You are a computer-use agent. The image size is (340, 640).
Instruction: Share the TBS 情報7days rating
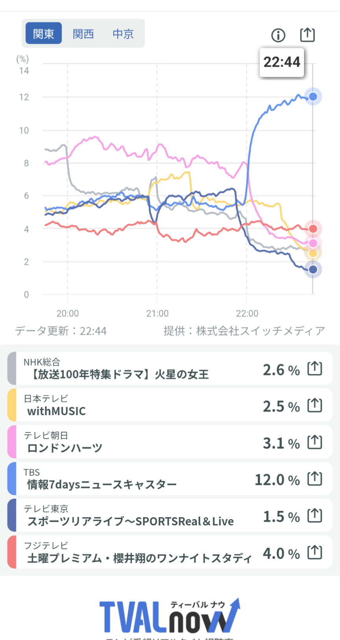(x=315, y=479)
